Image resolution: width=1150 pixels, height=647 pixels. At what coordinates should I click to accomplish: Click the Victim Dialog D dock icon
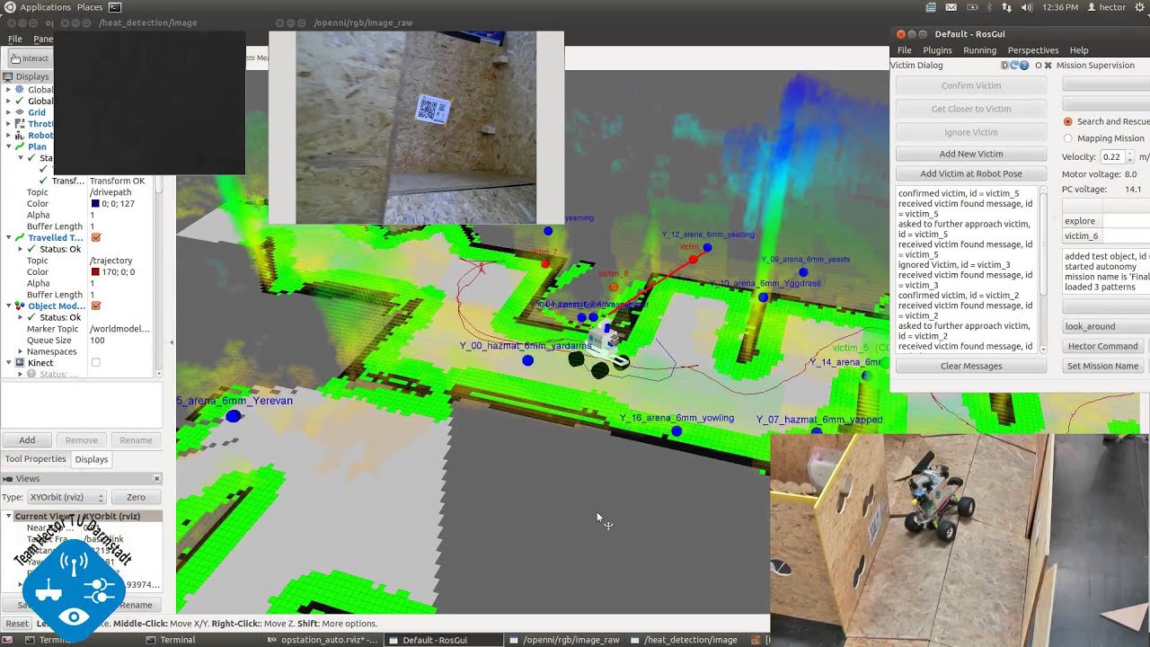(x=1005, y=66)
